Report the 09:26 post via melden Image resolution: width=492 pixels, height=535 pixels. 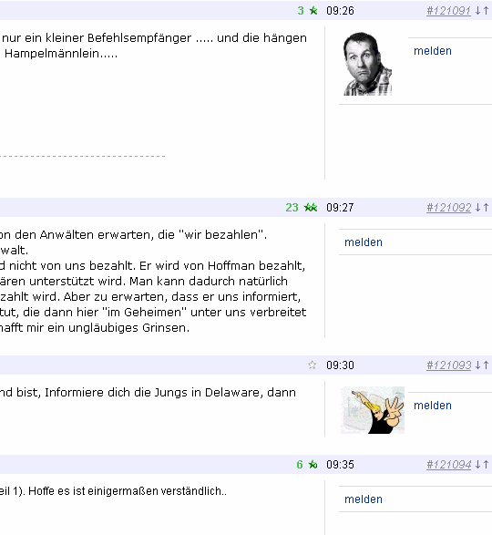(x=433, y=51)
